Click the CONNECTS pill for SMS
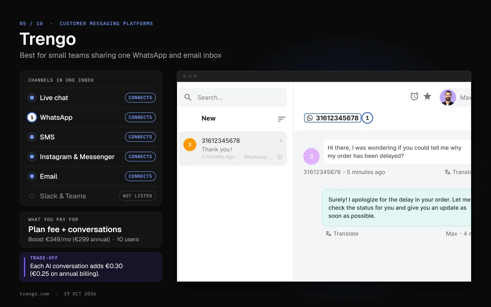The width and height of the screenshot is (491, 307). [140, 137]
